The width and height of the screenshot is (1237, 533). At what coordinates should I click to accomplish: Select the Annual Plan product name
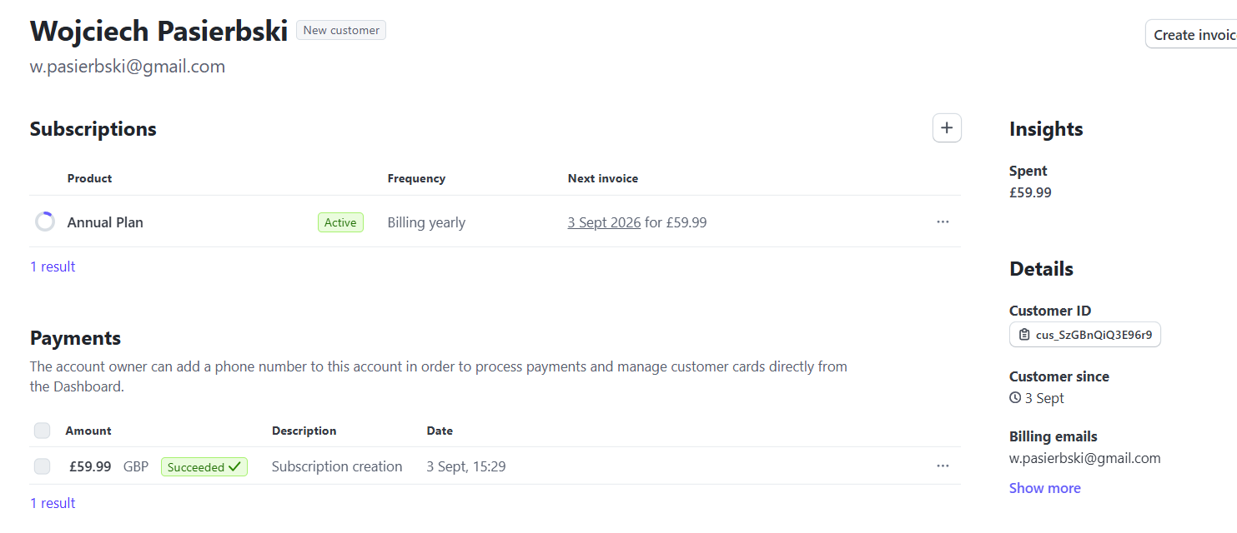(x=105, y=222)
